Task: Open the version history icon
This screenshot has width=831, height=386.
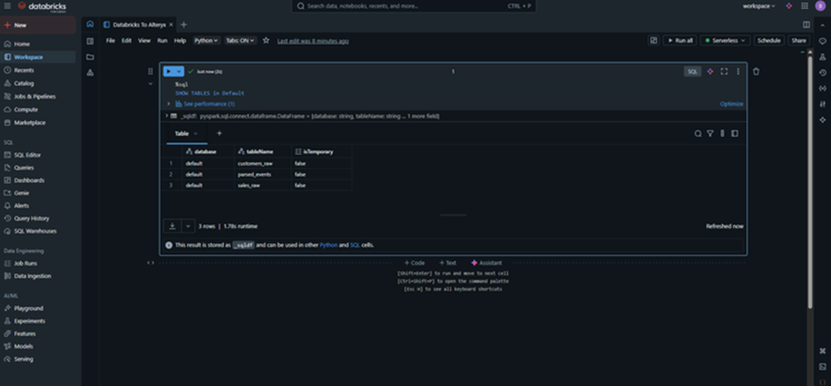Action: [x=823, y=72]
